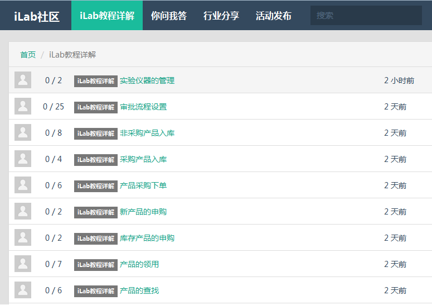Click the 2 小时前 timestamp
This screenshot has height=305, width=432.
point(399,80)
